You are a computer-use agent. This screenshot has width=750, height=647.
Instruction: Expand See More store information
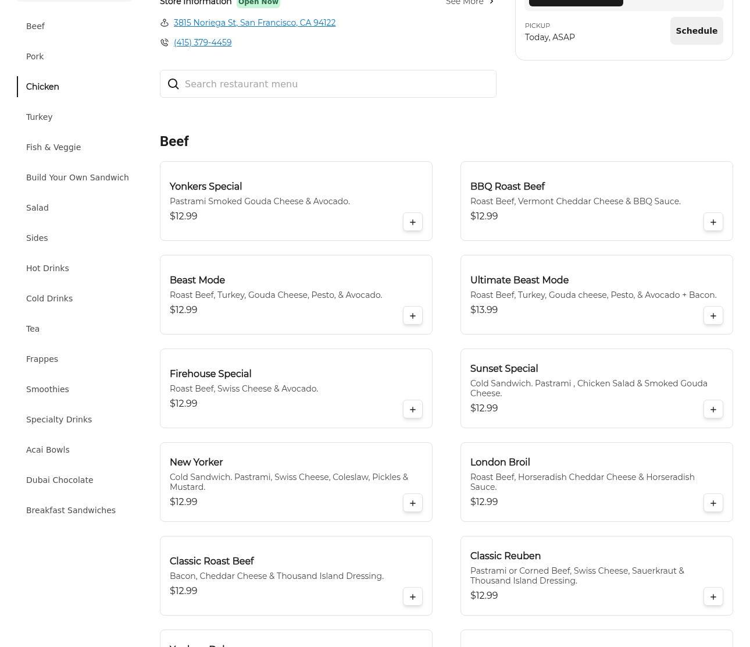(x=470, y=3)
